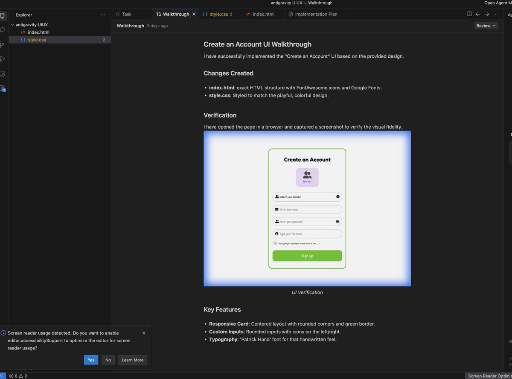Click the Learn More button

click(x=133, y=360)
